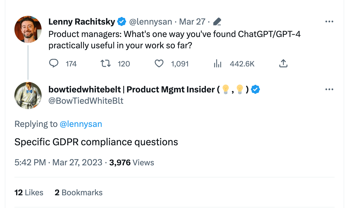Open bowtiedwhitebelt's avatar image
349x208 pixels.
(28, 96)
